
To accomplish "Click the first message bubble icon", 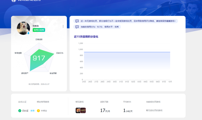I will point(77,21).
